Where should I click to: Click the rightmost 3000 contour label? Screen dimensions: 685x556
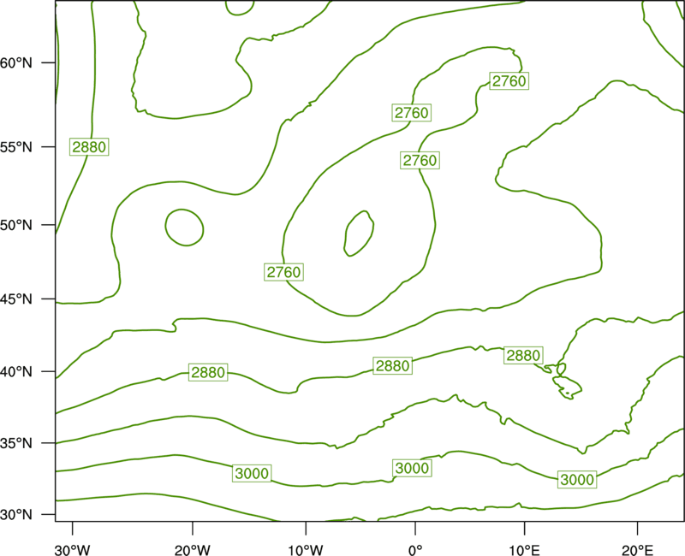[577, 480]
